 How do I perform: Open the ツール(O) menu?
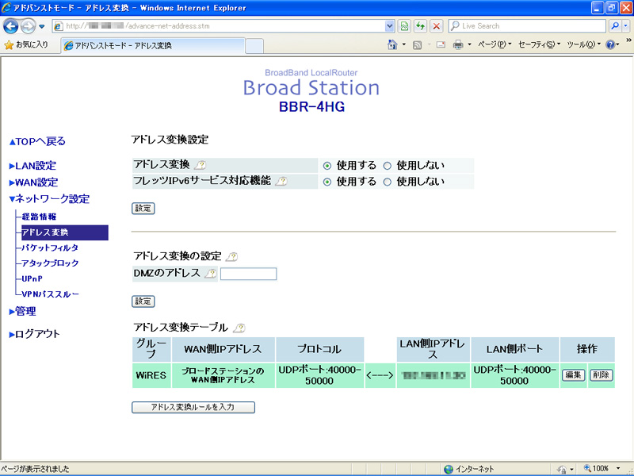click(583, 44)
